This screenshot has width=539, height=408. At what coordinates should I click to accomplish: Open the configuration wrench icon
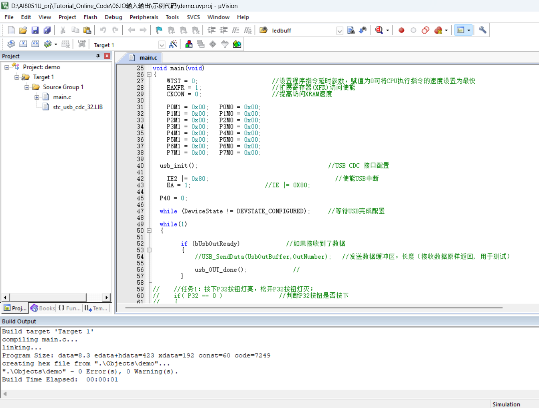click(482, 30)
